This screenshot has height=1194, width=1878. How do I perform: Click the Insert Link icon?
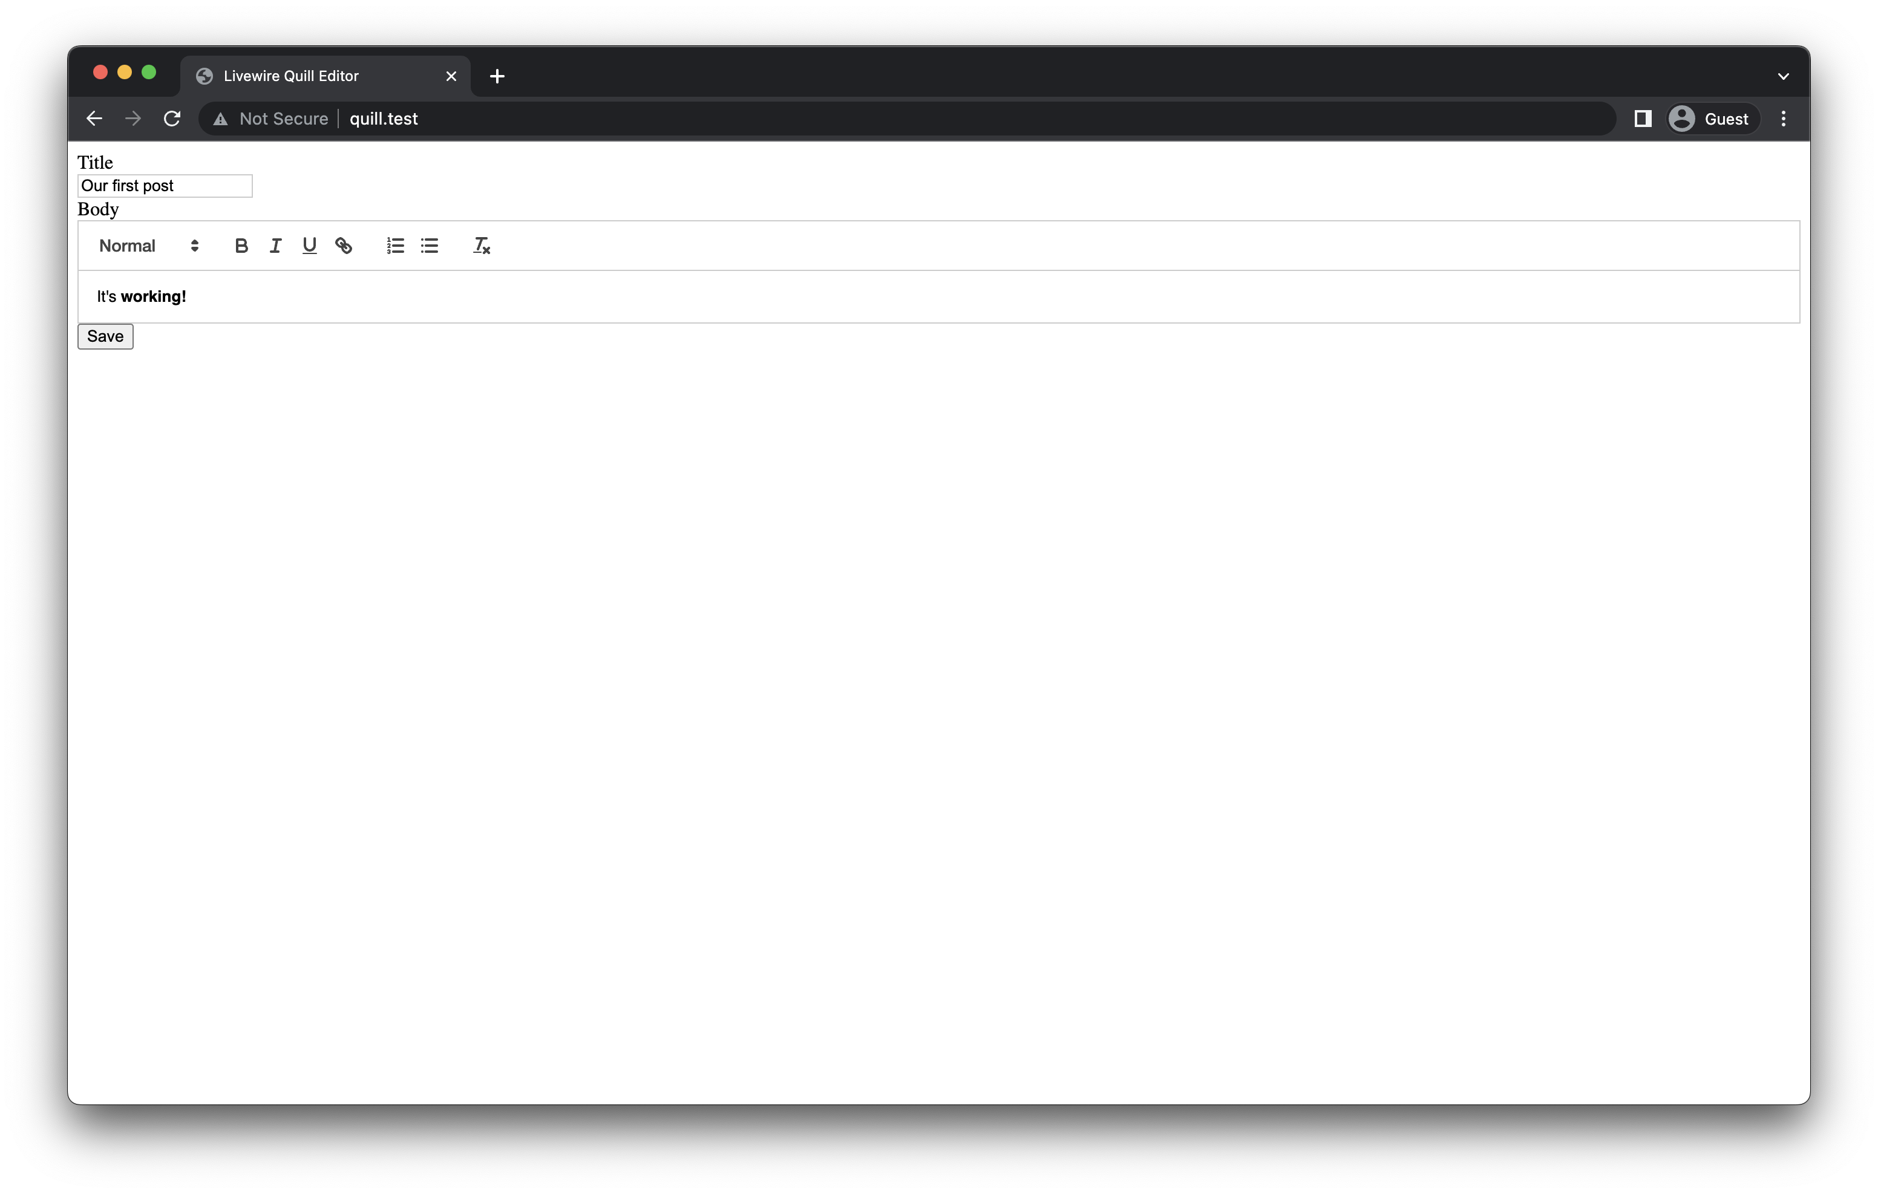click(344, 246)
